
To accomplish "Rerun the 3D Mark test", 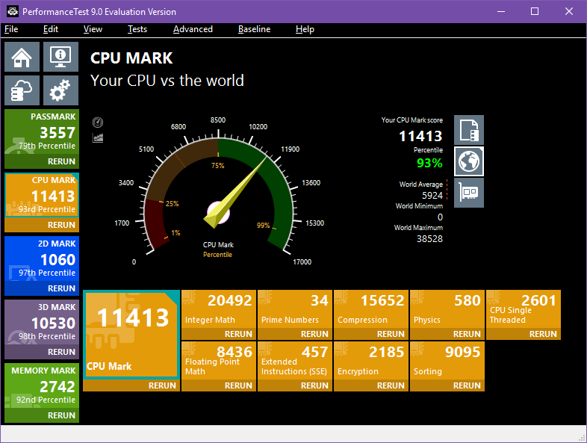I will tap(42, 352).
